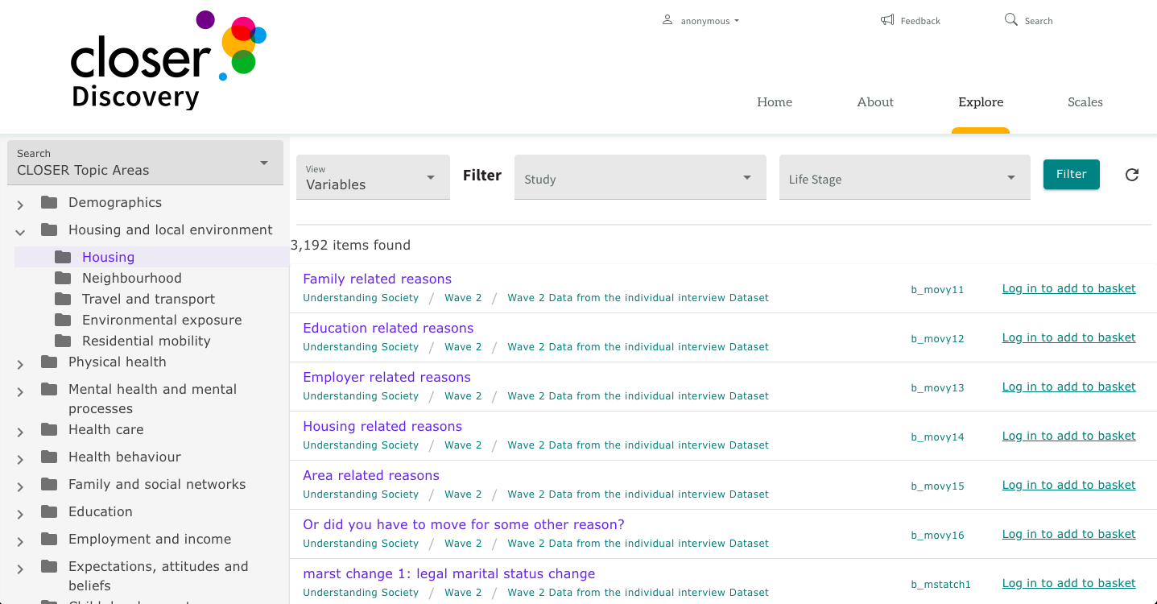
Task: Select the Environmental exposure topic
Action: [x=161, y=320]
